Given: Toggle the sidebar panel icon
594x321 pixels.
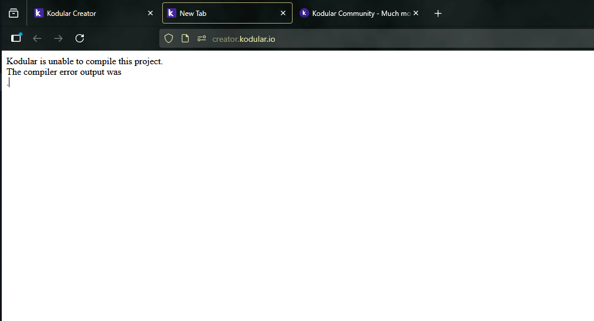Looking at the screenshot, I should click(17, 38).
